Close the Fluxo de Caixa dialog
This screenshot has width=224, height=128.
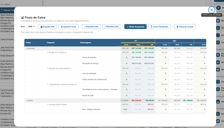click(x=211, y=10)
